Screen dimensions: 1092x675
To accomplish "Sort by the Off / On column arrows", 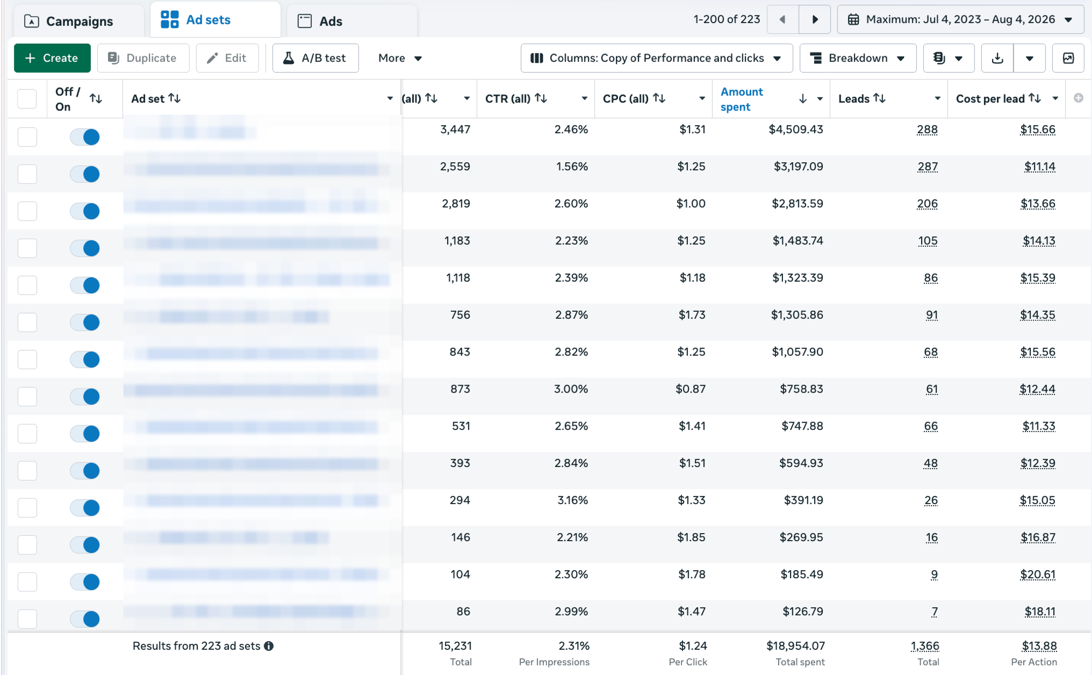I will coord(96,99).
